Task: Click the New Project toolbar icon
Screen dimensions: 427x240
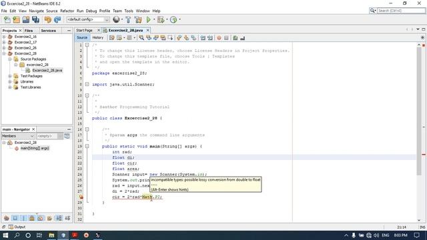Action: 16,19
